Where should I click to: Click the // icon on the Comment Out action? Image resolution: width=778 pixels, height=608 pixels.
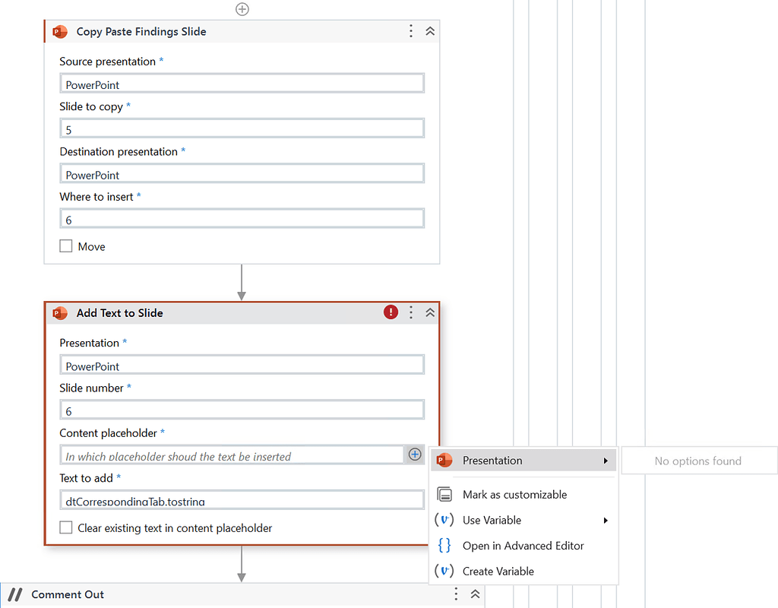(x=14, y=594)
